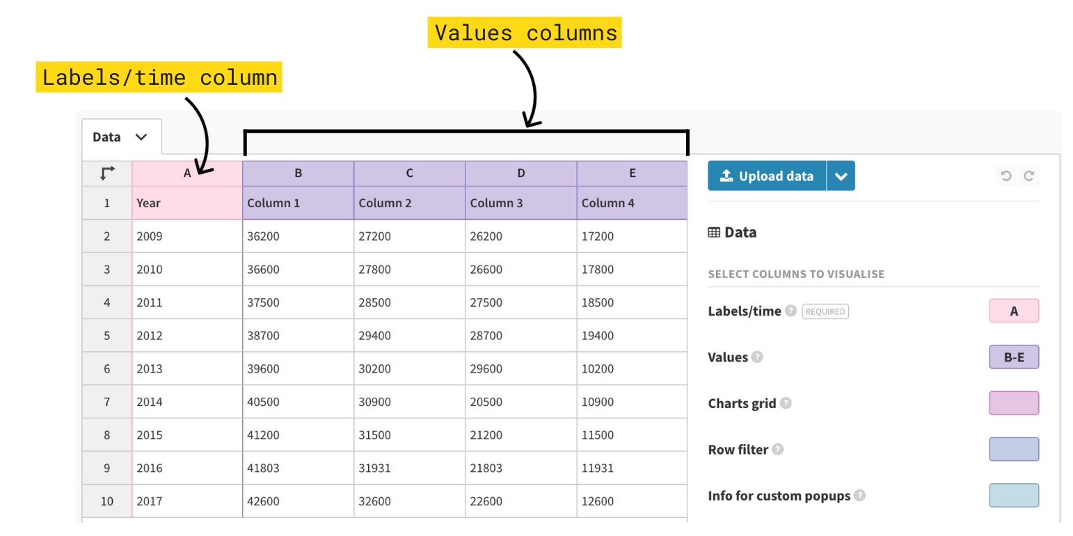
Task: Expand the Upload data dropdown arrow
Action: point(841,176)
